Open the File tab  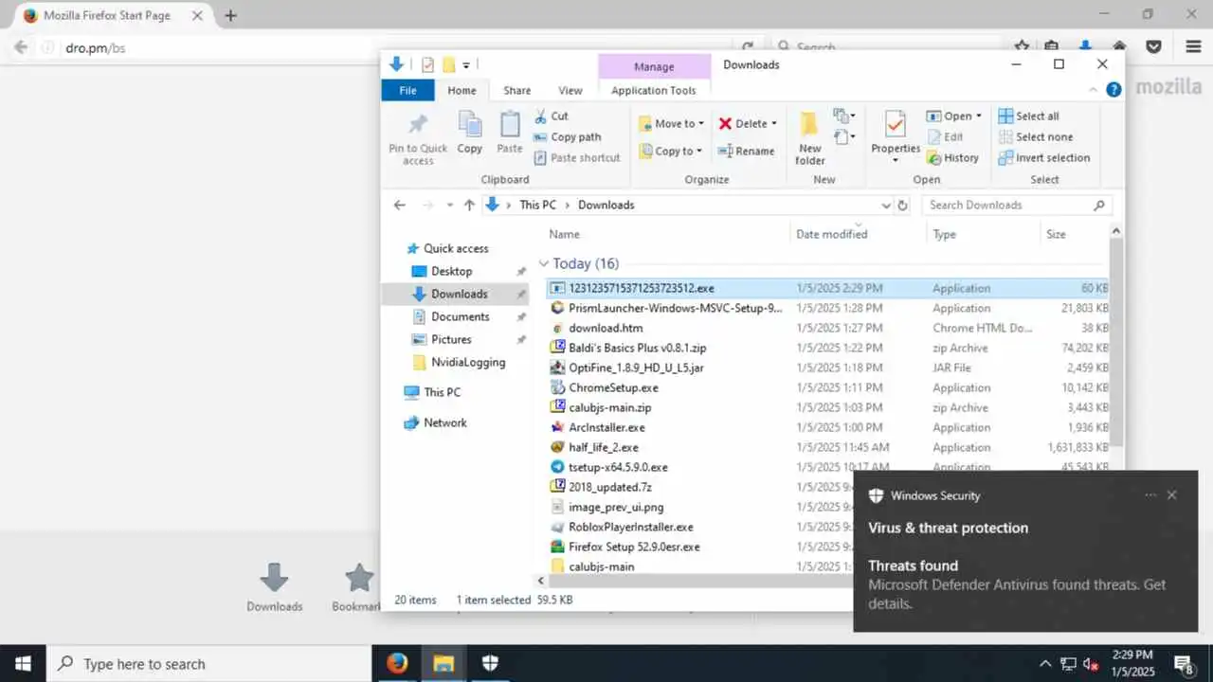coord(407,90)
